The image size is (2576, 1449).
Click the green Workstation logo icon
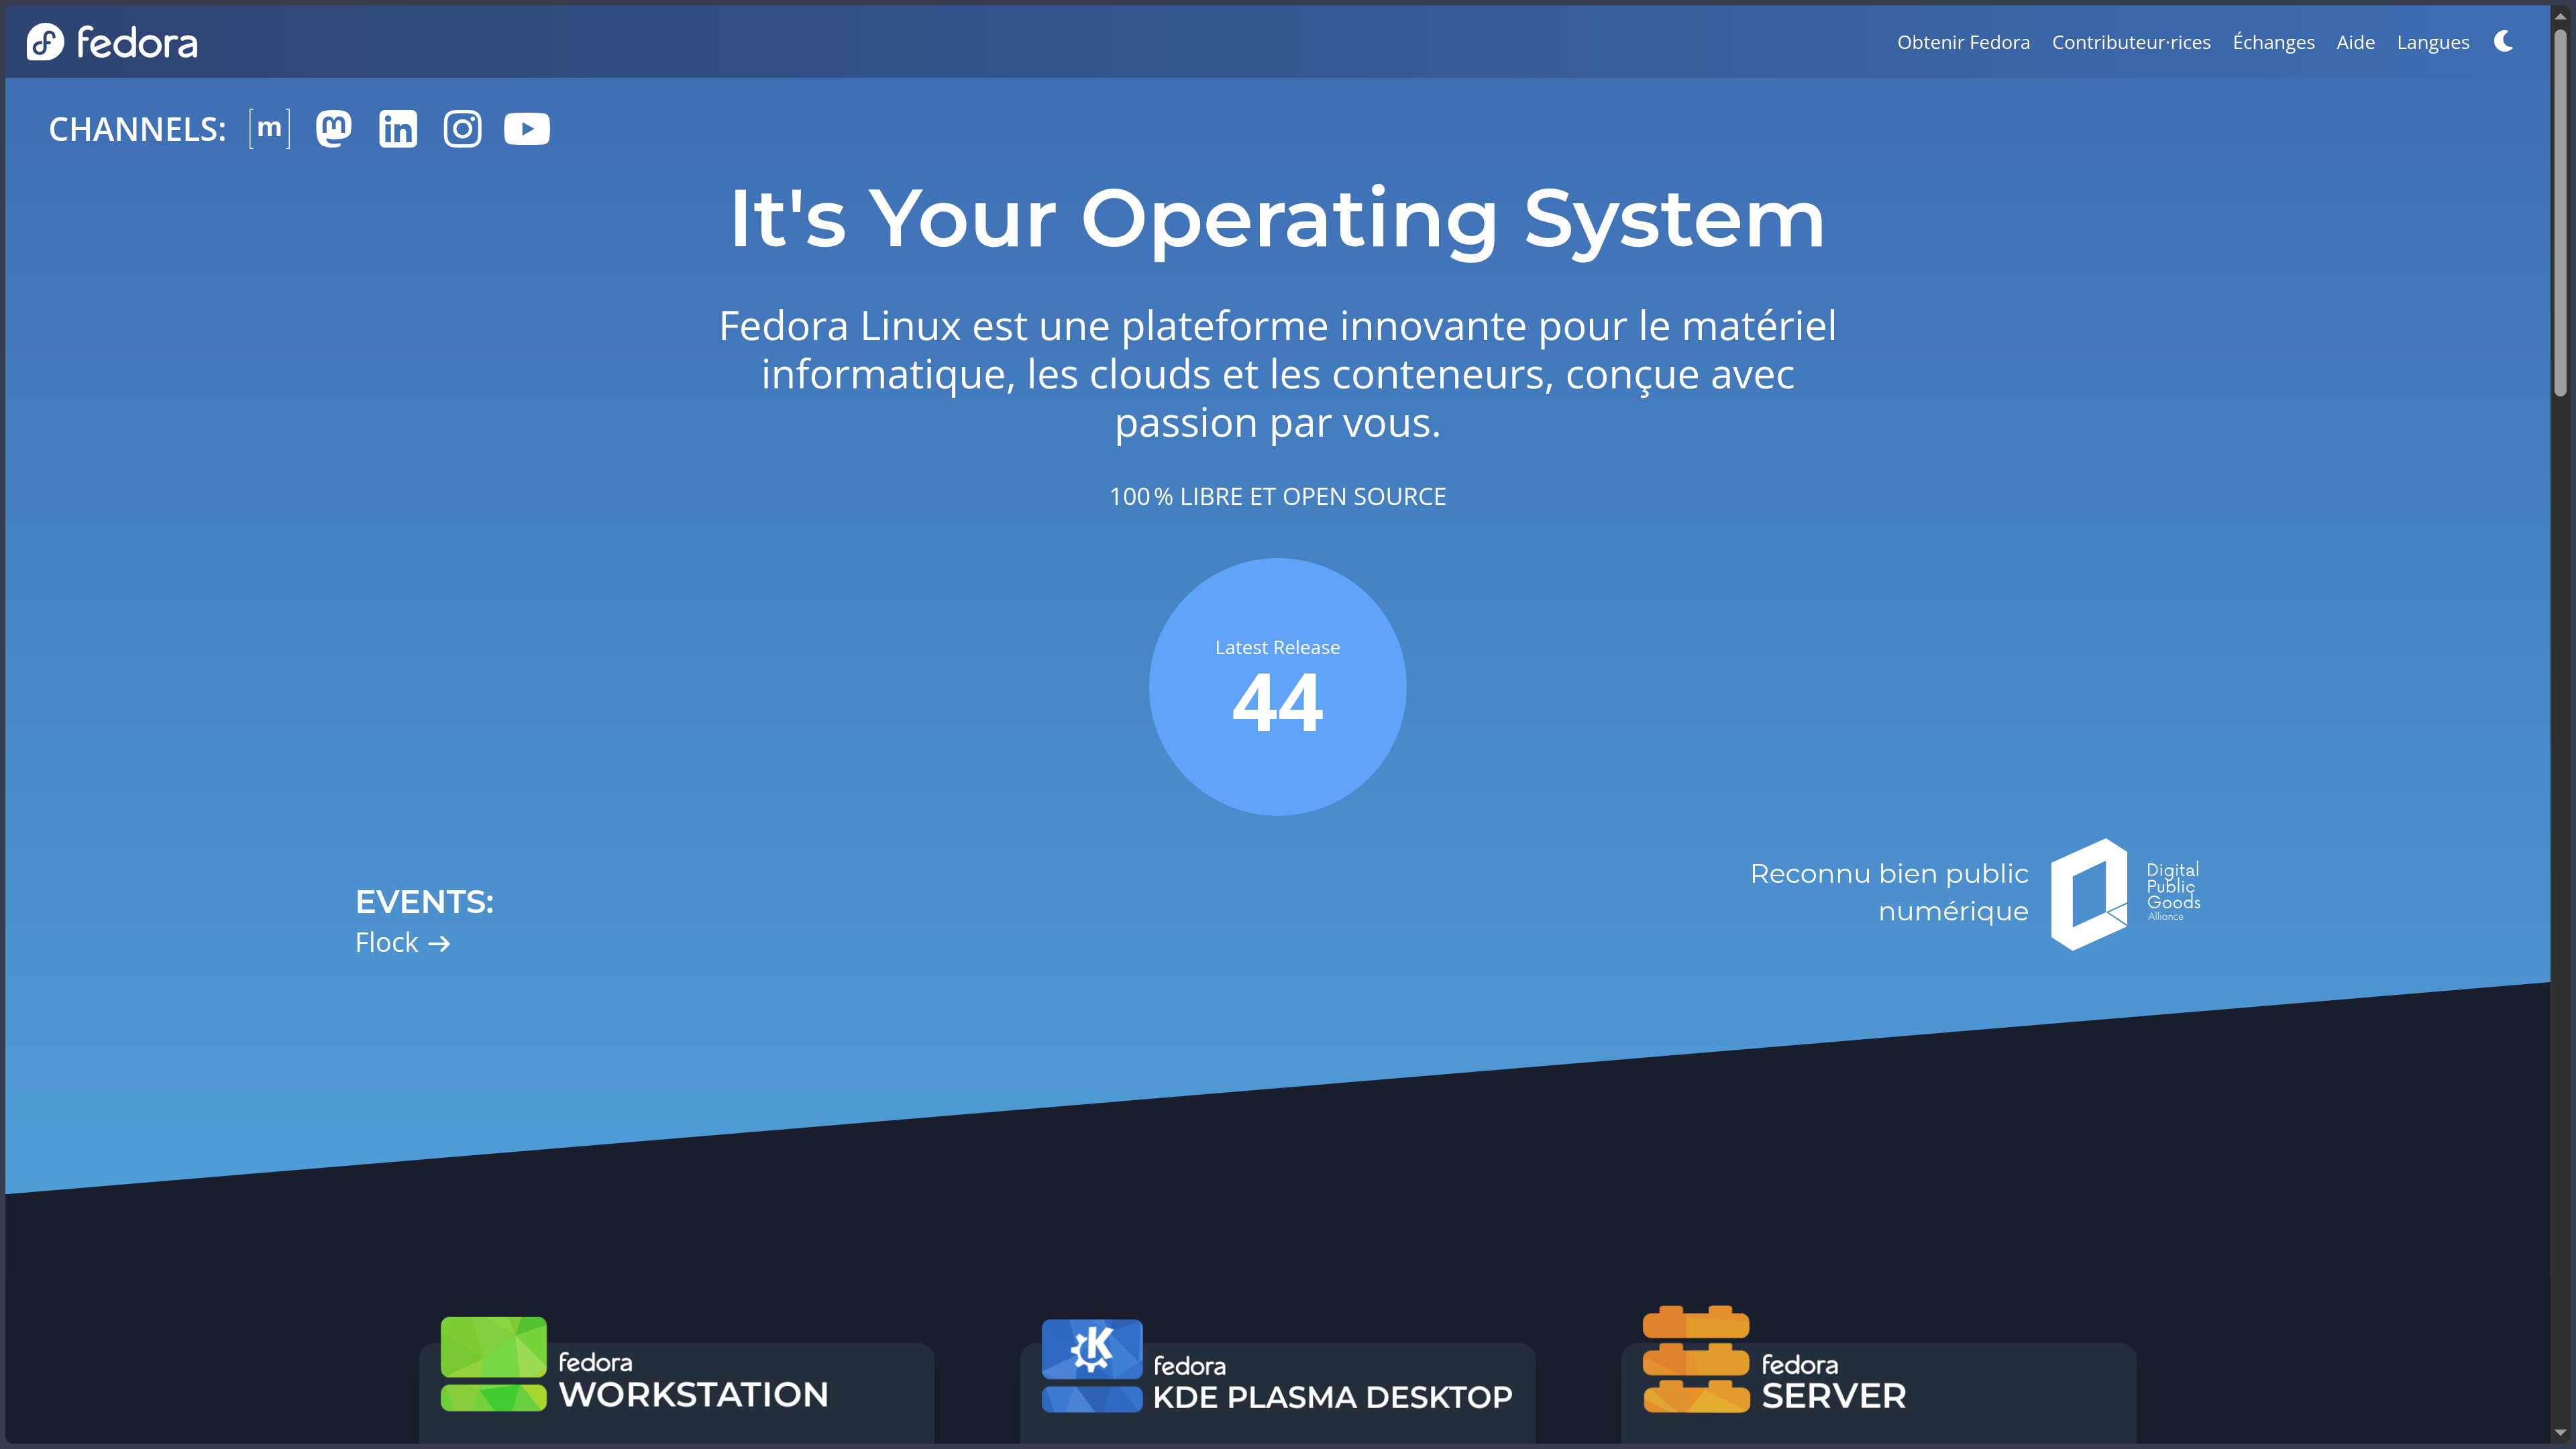(494, 1364)
